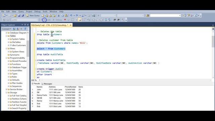Comment out the selected lines
The width and height of the screenshot is (215, 121).
point(106,20)
